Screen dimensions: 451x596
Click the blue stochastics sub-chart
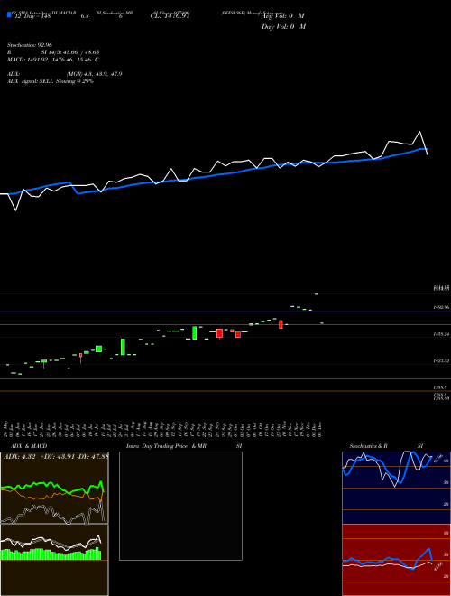pos(396,488)
